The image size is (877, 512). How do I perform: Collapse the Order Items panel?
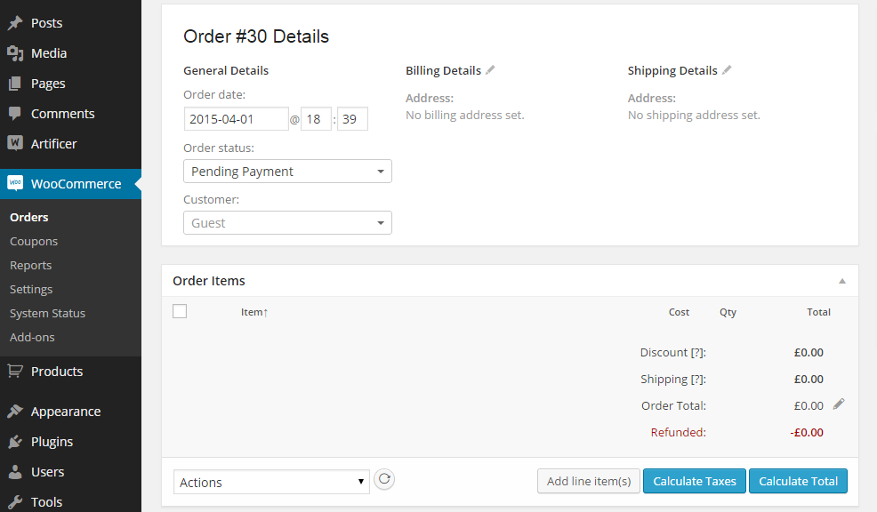tap(841, 280)
